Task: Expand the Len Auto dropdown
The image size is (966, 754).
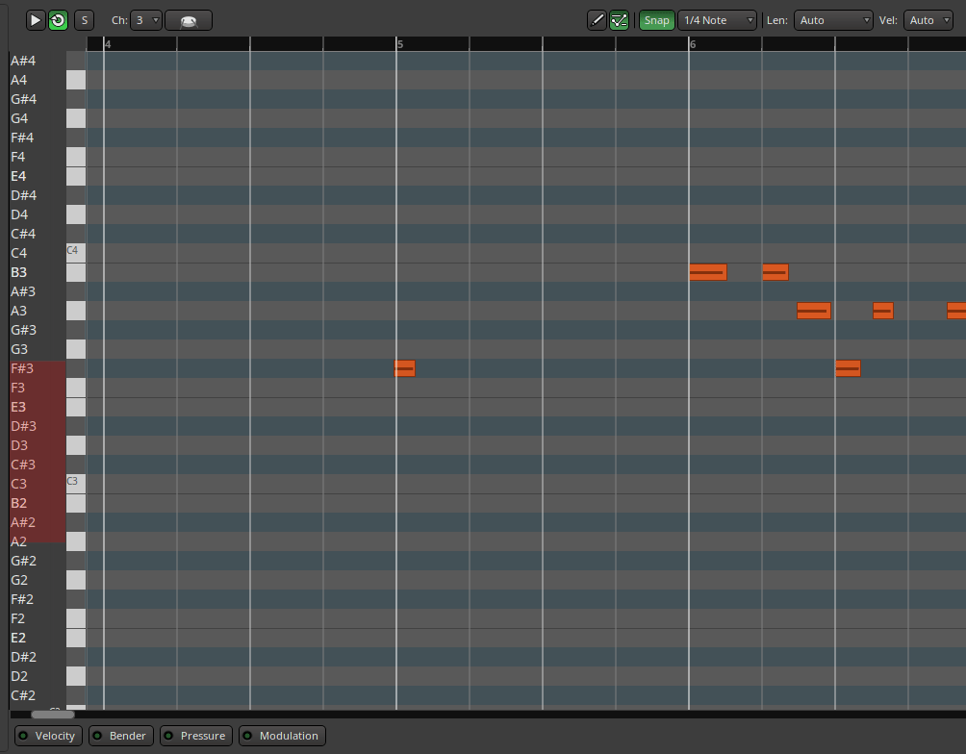Action: click(x=832, y=20)
